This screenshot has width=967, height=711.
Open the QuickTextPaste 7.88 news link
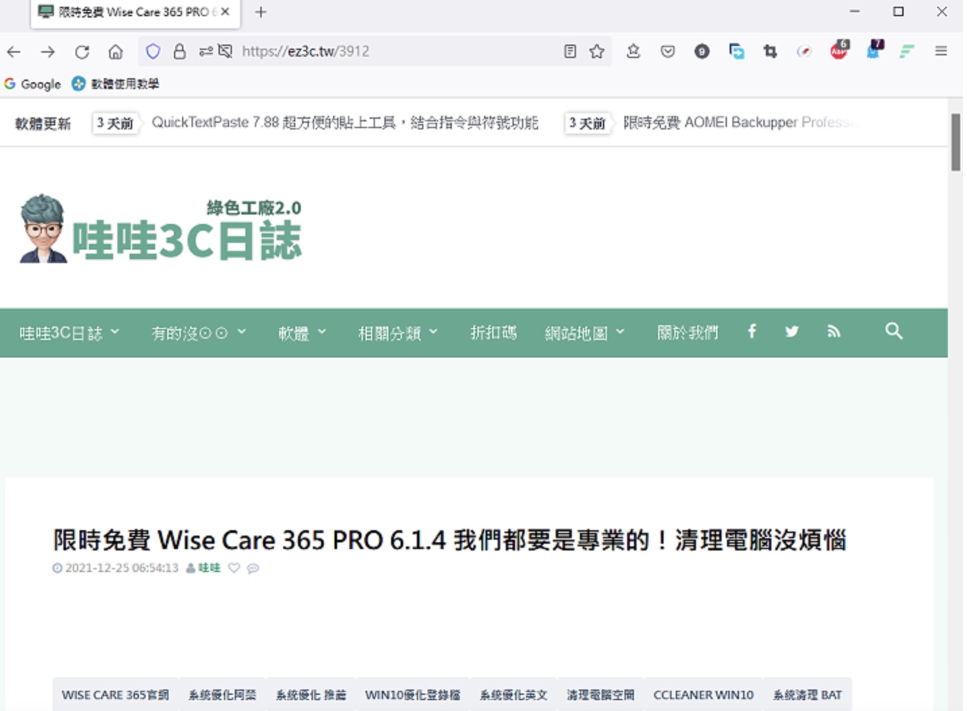pos(345,123)
